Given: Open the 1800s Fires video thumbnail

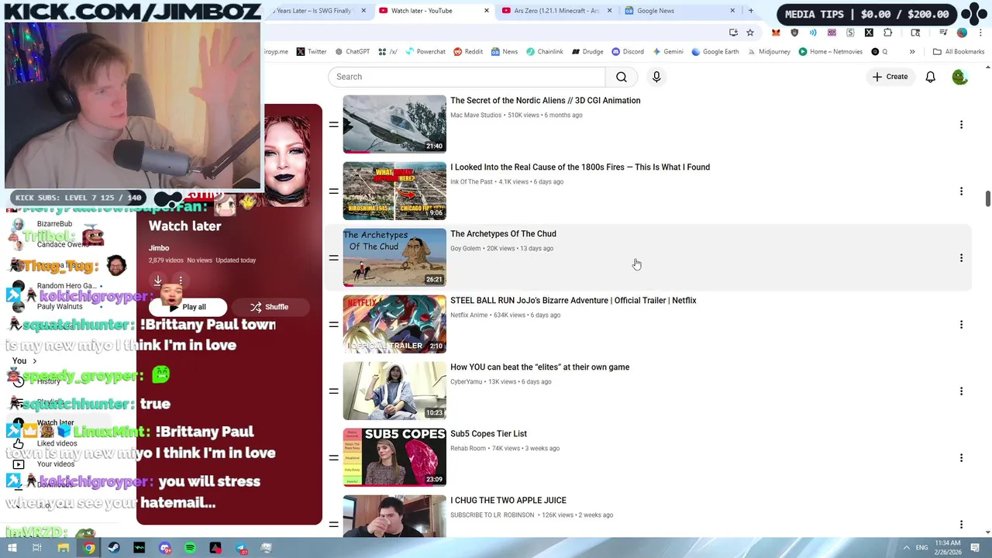Looking at the screenshot, I should 394,191.
